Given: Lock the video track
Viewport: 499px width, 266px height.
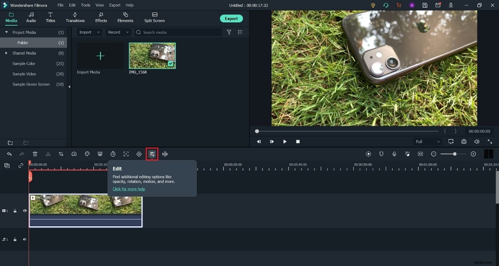Looking at the screenshot, I should pos(15,211).
